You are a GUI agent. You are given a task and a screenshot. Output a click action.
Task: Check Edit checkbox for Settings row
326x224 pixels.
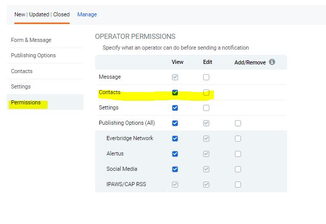[x=206, y=108]
